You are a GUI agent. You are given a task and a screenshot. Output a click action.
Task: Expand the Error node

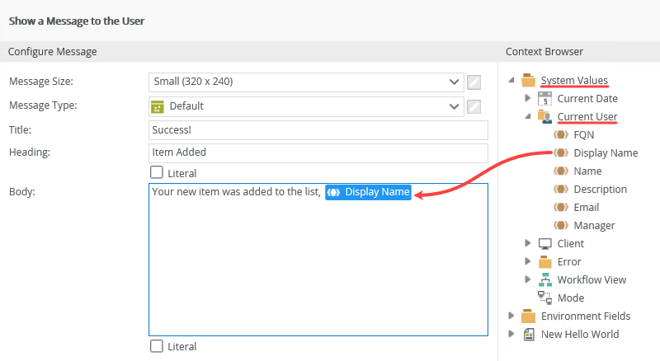coord(528,261)
